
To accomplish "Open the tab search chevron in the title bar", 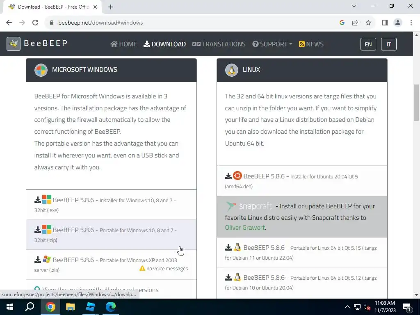I will [x=354, y=6].
